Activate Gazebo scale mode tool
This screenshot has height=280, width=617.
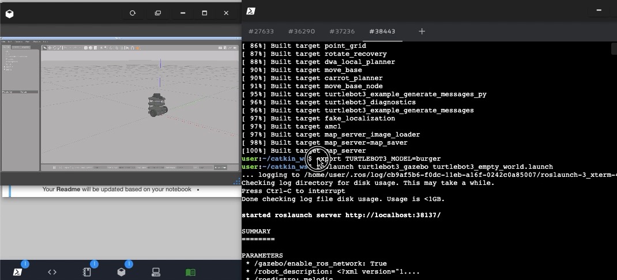click(59, 48)
